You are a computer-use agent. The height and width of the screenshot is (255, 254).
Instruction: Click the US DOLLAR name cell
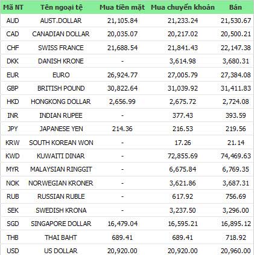[x=61, y=251]
